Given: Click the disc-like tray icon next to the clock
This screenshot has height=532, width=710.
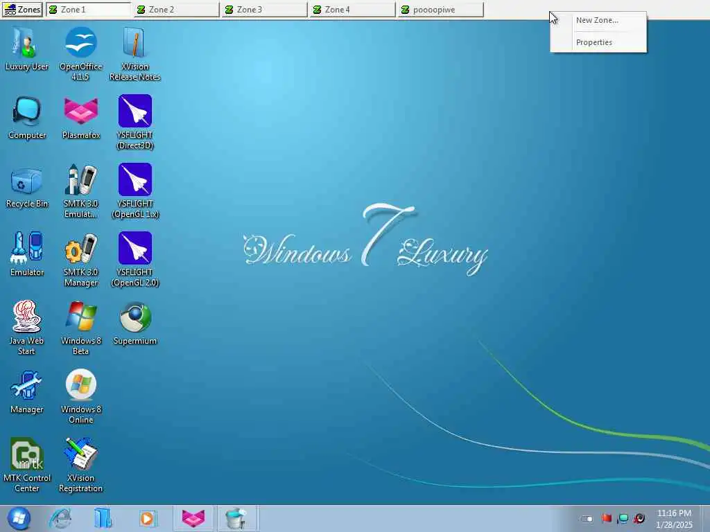Looking at the screenshot, I should (639, 518).
